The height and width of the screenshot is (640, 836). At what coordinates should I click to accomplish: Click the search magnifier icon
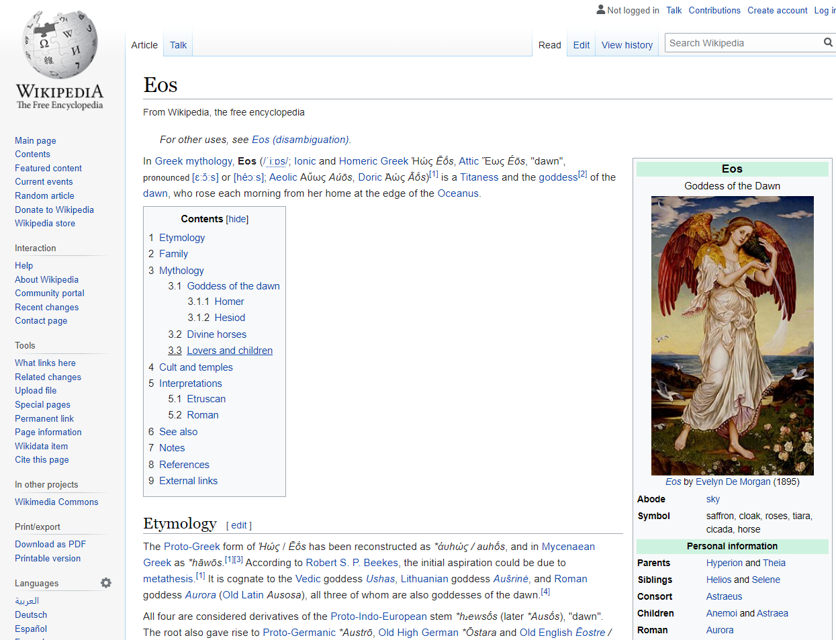(828, 42)
